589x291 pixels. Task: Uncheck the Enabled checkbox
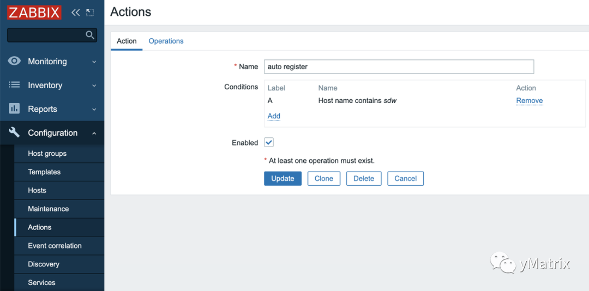coord(269,142)
